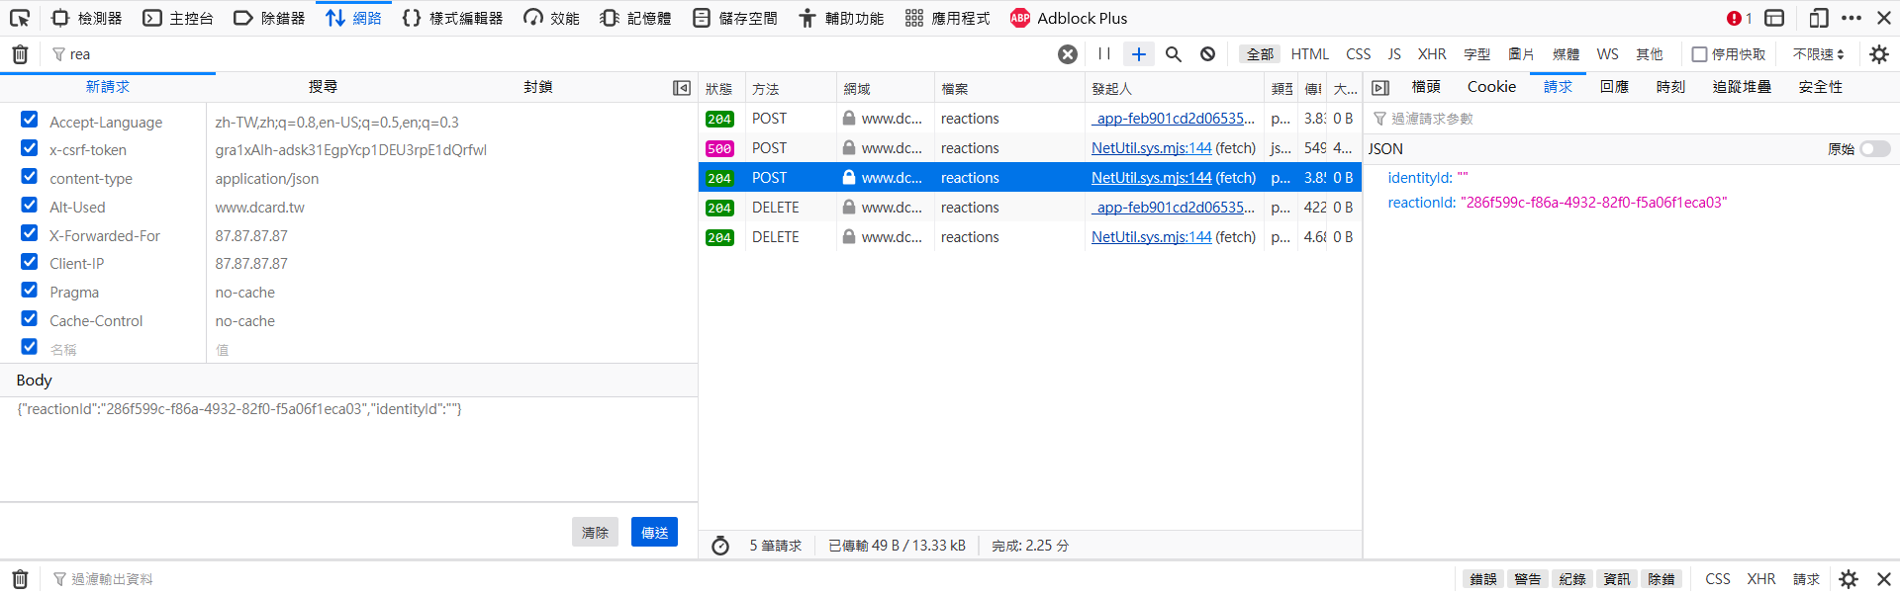
Task: Click the URL filter field containing 'rea'
Action: (x=554, y=54)
